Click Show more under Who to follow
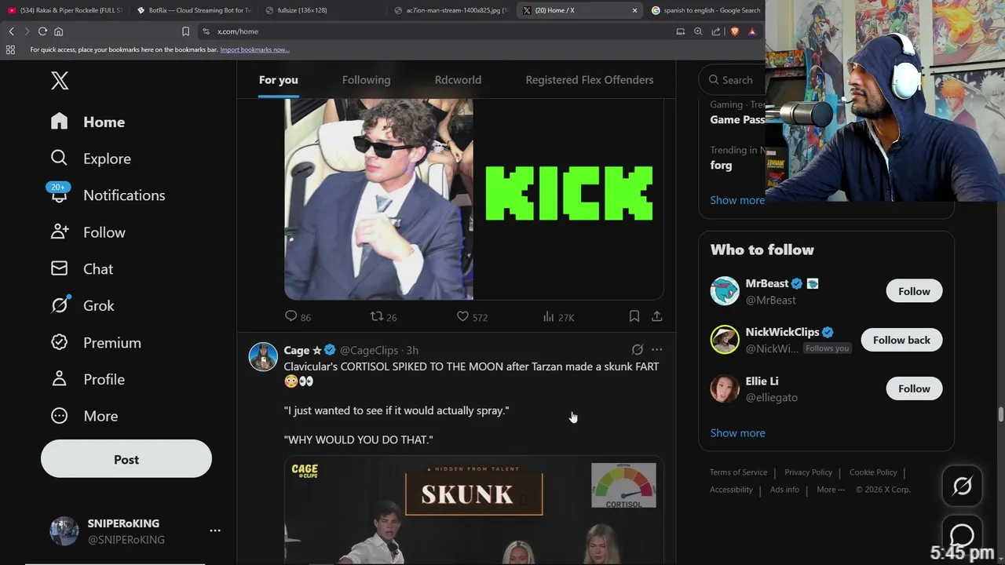This screenshot has height=565, width=1005. tap(737, 432)
